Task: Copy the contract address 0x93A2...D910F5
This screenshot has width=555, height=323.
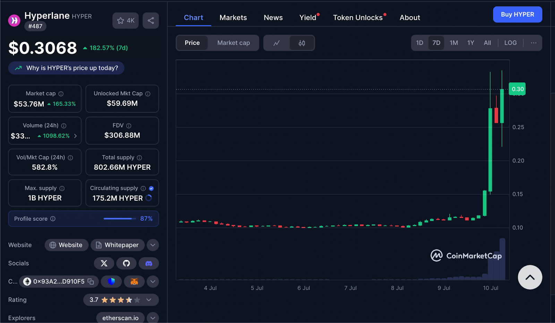Action: (x=91, y=281)
